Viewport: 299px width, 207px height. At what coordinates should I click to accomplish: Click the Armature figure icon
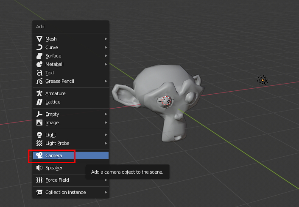(39, 93)
